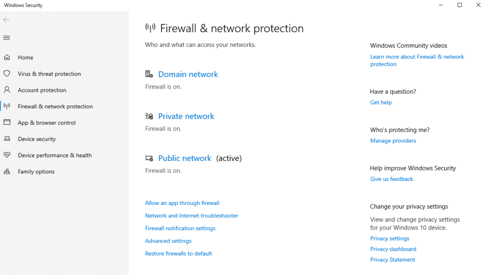The image size is (485, 275).
Task: Click the Home house icon in sidebar
Action: [x=7, y=58]
